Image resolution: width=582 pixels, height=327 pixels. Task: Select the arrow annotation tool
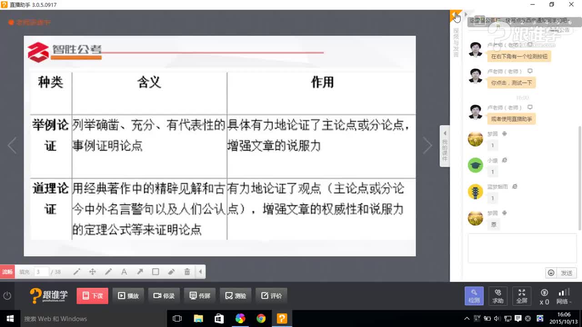[x=140, y=271]
